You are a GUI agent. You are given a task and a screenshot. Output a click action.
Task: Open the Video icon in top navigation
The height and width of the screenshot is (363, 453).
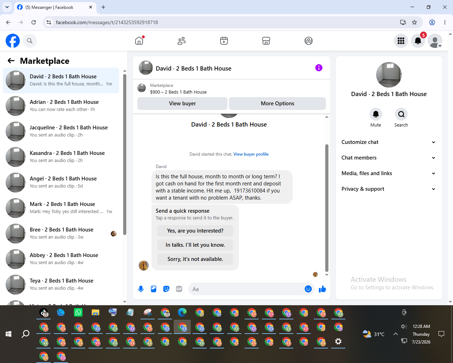click(x=224, y=41)
